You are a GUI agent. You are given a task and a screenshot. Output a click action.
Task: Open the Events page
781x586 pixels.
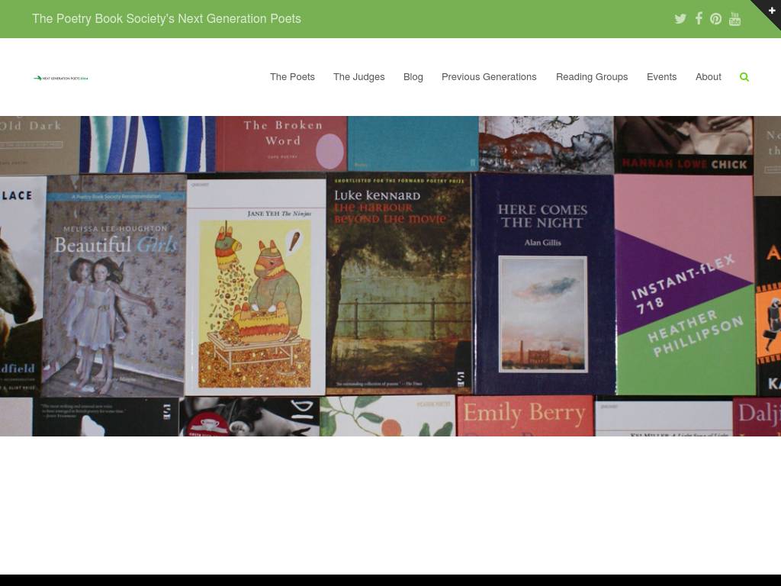tap(661, 77)
